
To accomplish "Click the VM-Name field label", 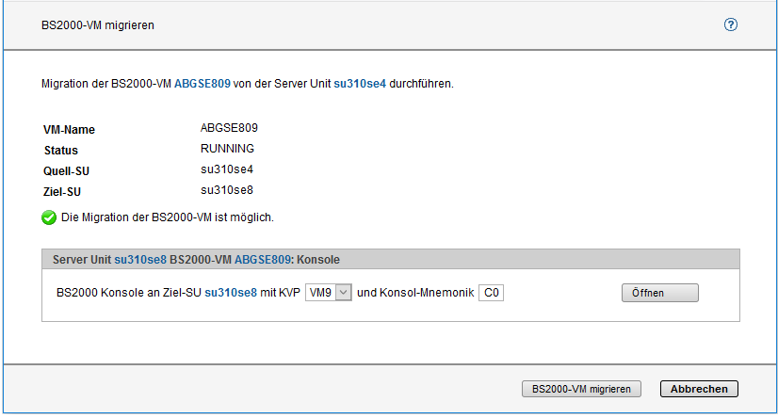I will (69, 130).
